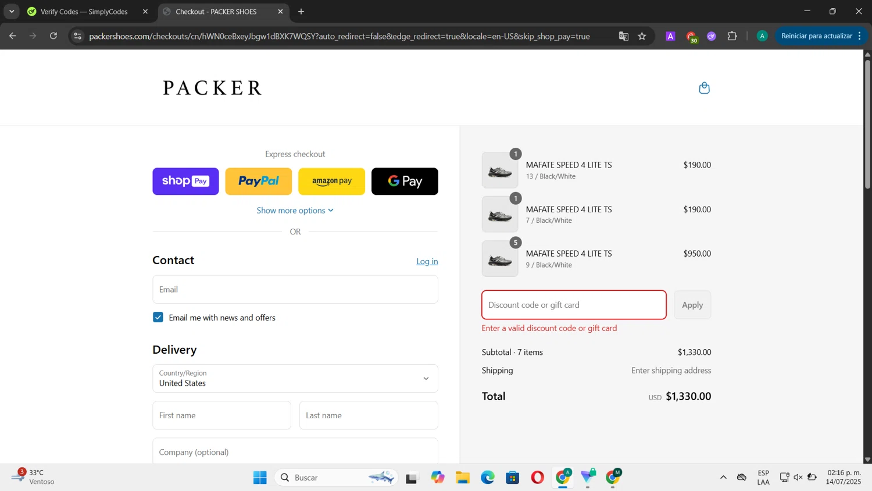Open the purple A extension icon
872x491 pixels.
click(670, 36)
